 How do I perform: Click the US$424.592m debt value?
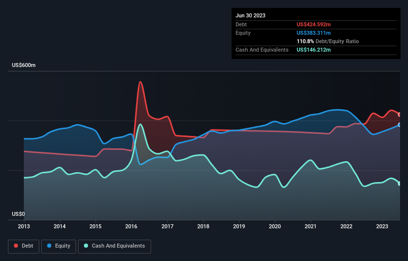pyautogui.click(x=314, y=24)
